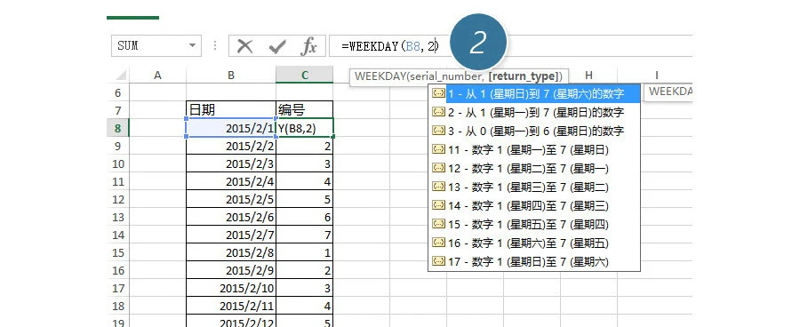The width and height of the screenshot is (800, 327).
Task: Pick option 16 - 数字 1 (星期六)至 7 (星期五)
Action: pyautogui.click(x=535, y=243)
